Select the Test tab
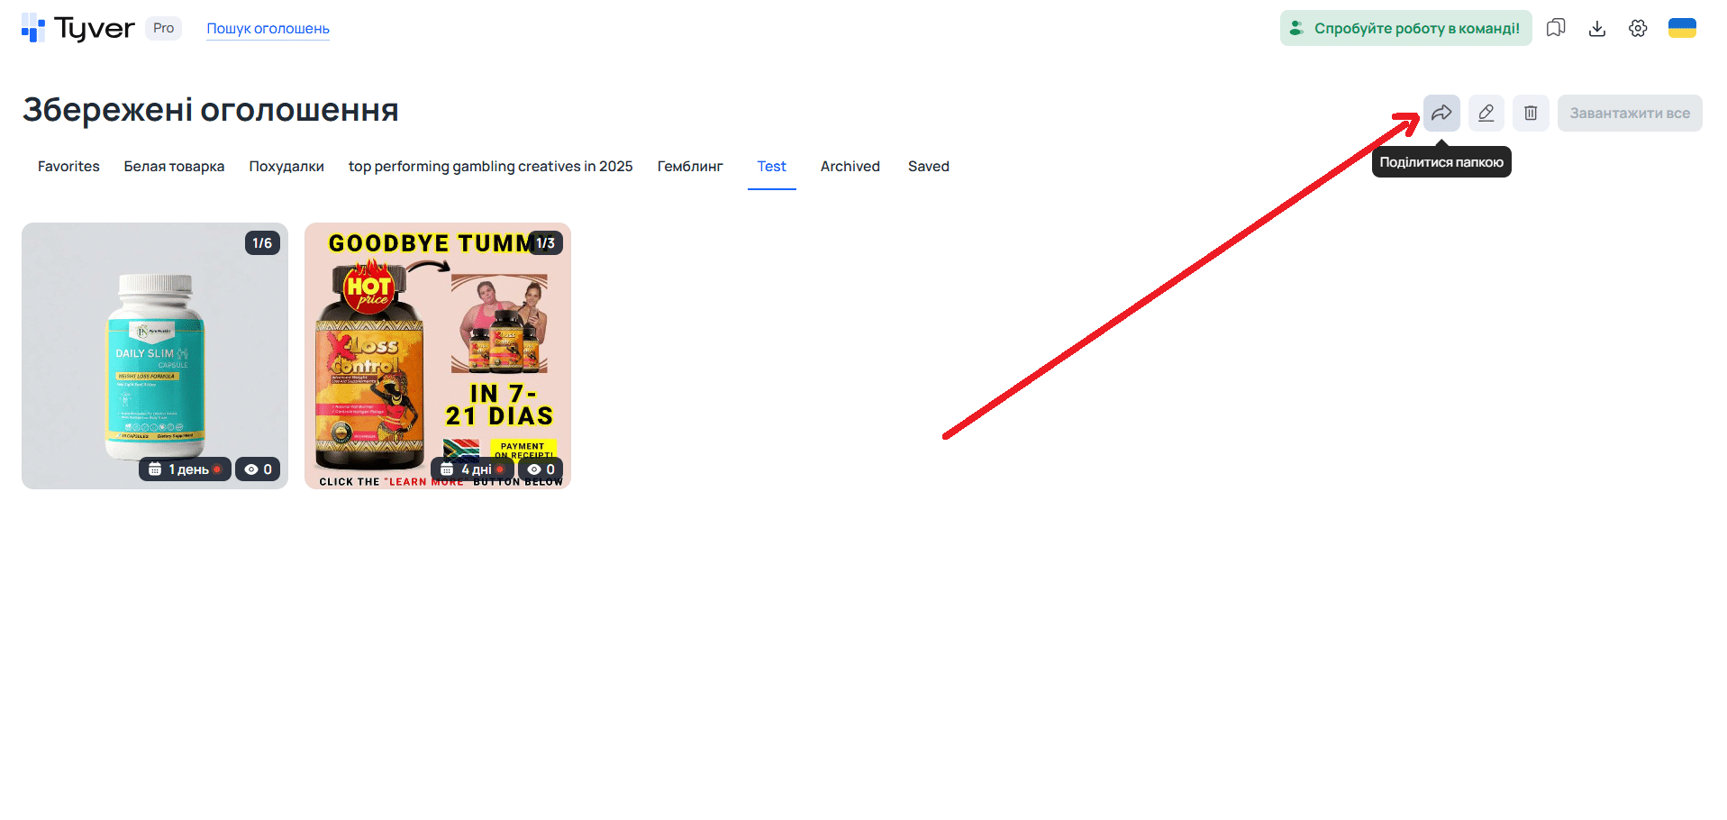 pyautogui.click(x=771, y=166)
